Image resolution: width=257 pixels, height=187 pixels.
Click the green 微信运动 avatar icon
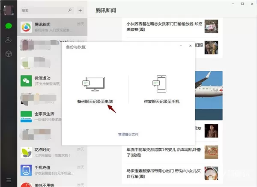[26, 81]
